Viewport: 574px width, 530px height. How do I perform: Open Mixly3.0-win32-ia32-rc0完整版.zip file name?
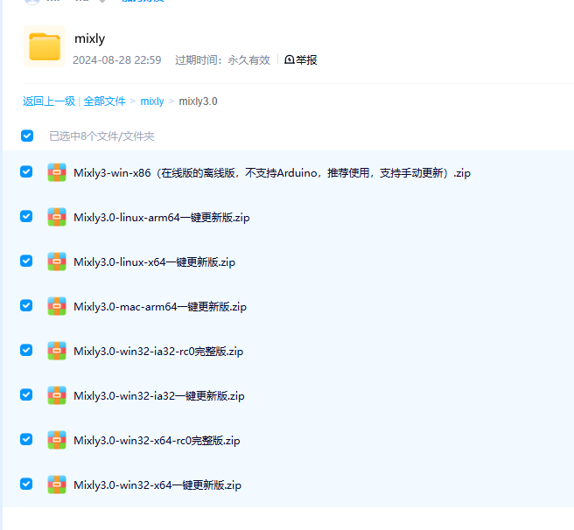(158, 352)
